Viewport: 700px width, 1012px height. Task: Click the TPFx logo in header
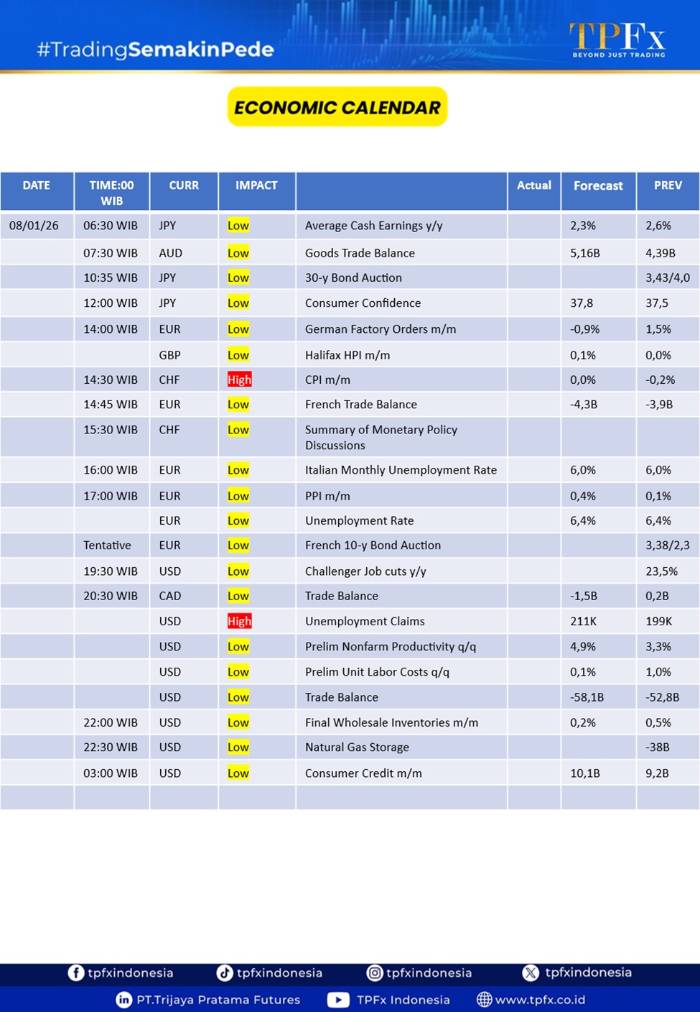[x=617, y=39]
